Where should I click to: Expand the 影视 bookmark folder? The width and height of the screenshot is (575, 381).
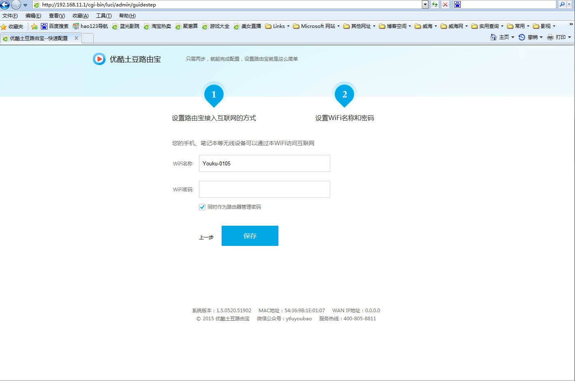click(544, 26)
